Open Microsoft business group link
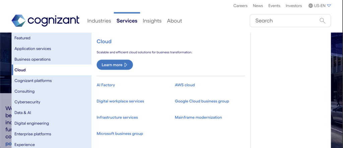343x148 pixels. coord(120,133)
